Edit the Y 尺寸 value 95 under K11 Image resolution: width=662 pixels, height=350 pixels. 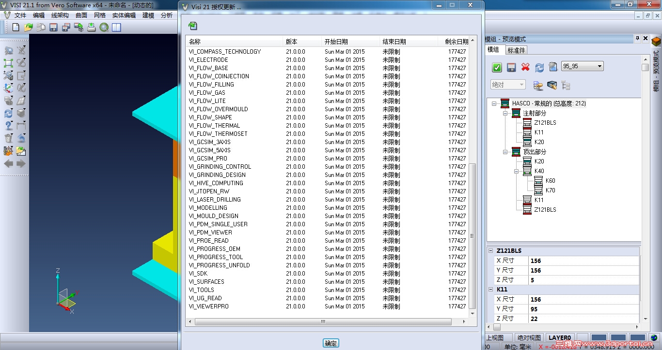pyautogui.click(x=584, y=309)
